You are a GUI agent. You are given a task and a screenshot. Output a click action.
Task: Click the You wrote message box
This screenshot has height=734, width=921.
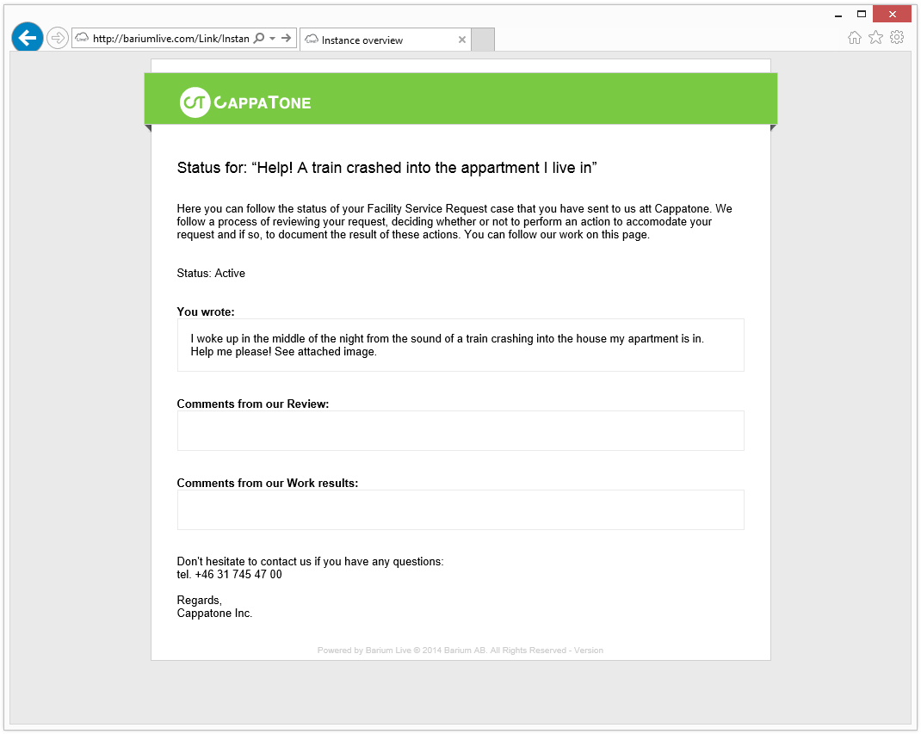[460, 345]
